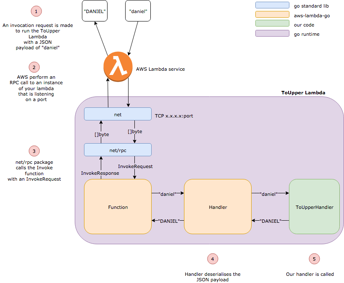Select the Handler box
Screen dimensions: 344x283
point(218,206)
